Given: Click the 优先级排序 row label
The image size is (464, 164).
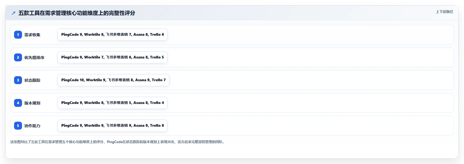Looking at the screenshot, I should coord(34,57).
